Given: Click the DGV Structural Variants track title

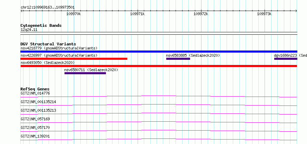Looking at the screenshot, I should tap(48, 44).
